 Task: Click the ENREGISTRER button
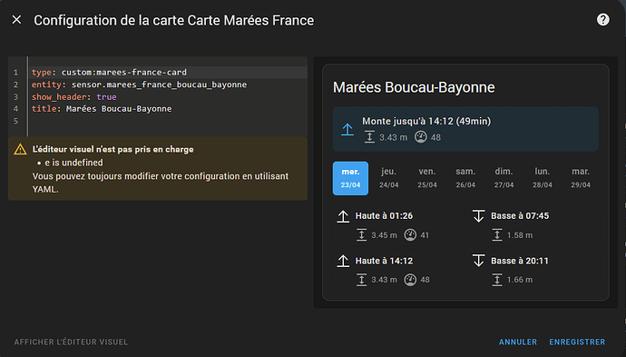(x=577, y=342)
